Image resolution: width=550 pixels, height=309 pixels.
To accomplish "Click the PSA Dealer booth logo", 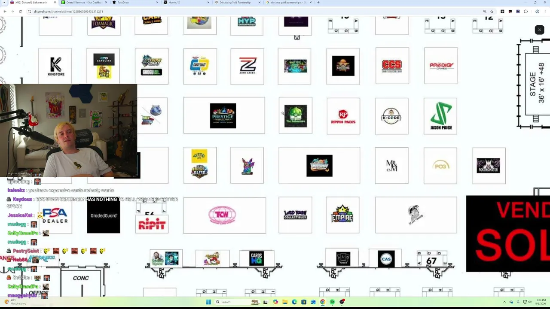I will (x=55, y=215).
